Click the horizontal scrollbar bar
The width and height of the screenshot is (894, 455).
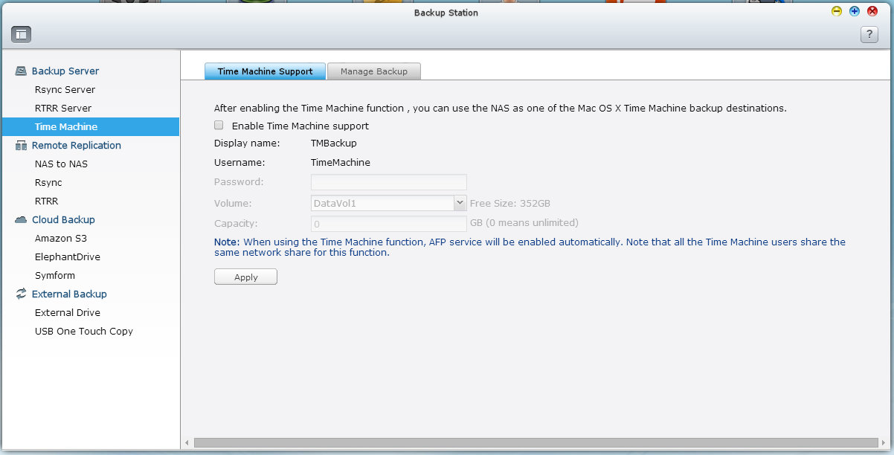(536, 442)
